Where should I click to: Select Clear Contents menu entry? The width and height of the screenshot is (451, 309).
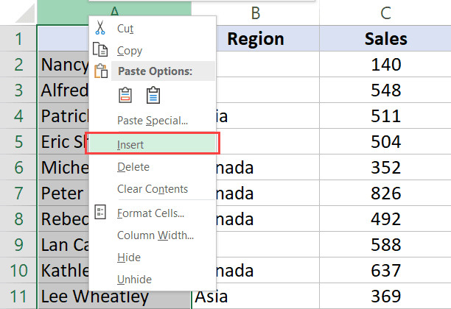tap(152, 189)
